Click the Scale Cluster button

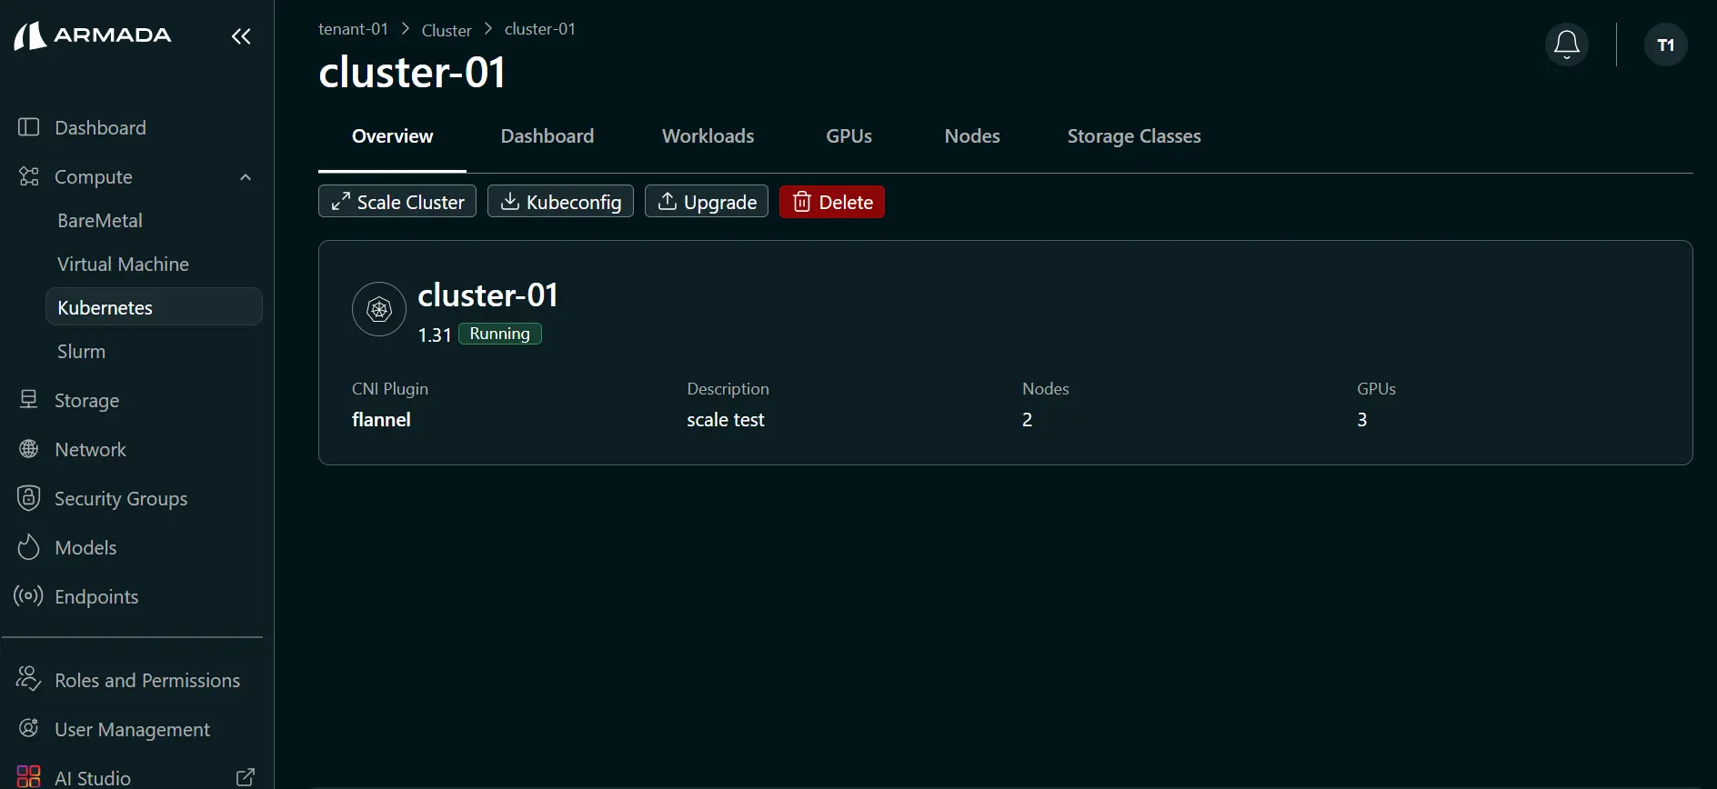coord(397,202)
